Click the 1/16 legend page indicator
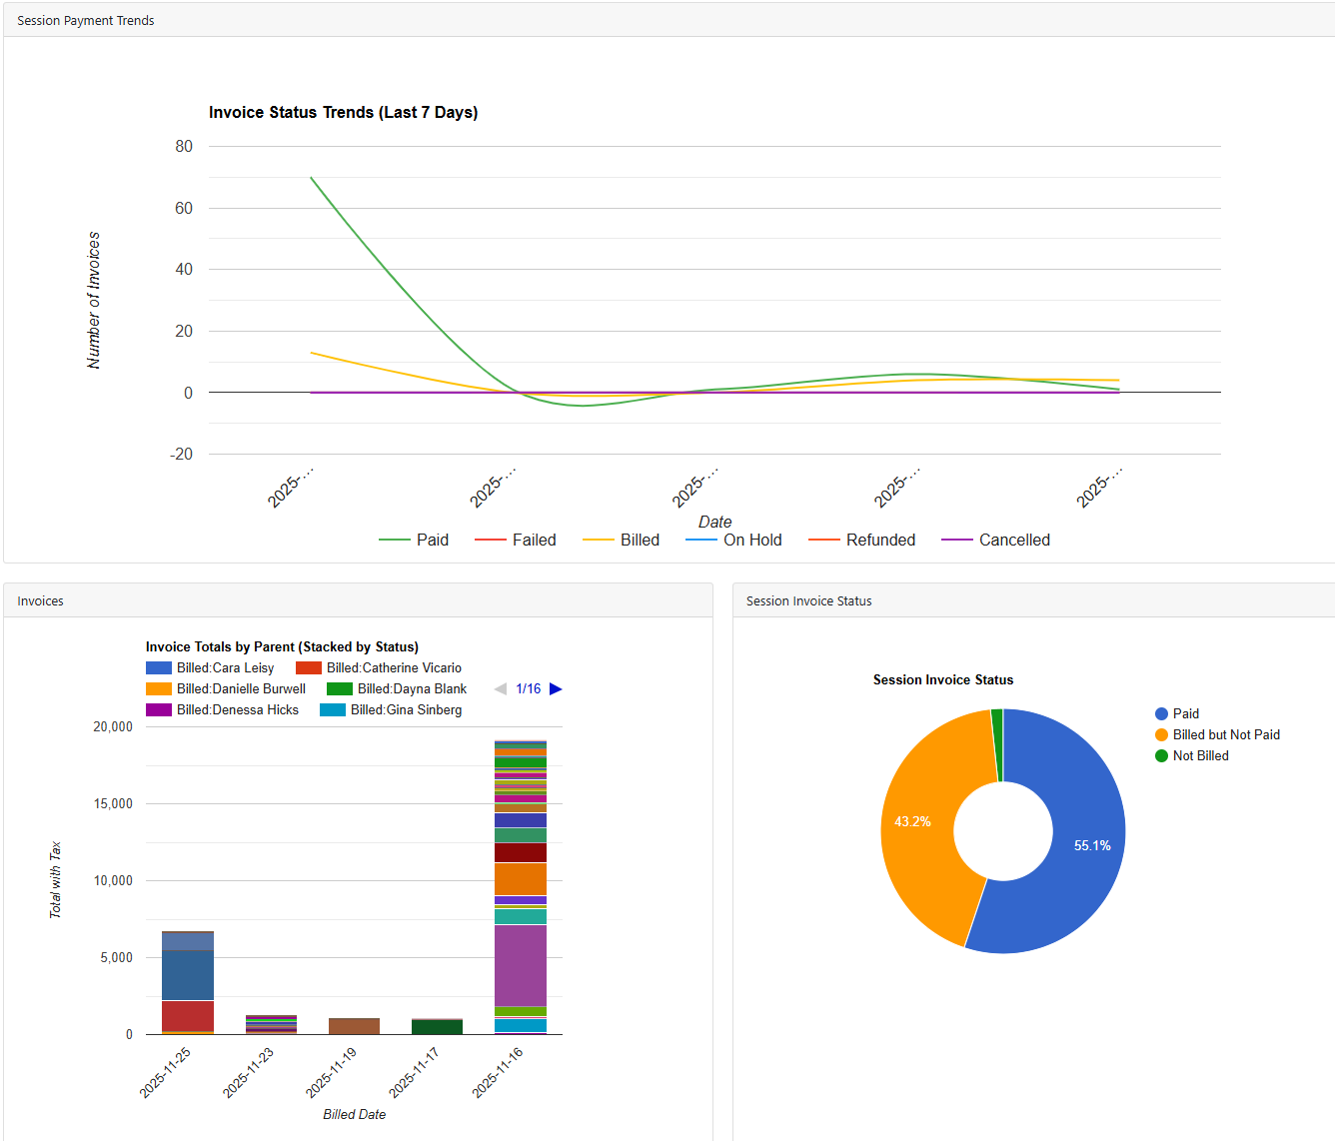The height and width of the screenshot is (1141, 1335). click(x=528, y=689)
